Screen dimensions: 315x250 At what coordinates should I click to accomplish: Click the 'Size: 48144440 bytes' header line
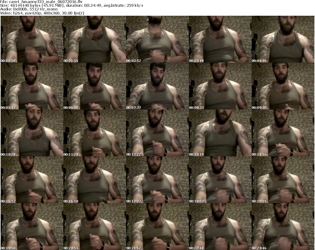(x=71, y=6)
